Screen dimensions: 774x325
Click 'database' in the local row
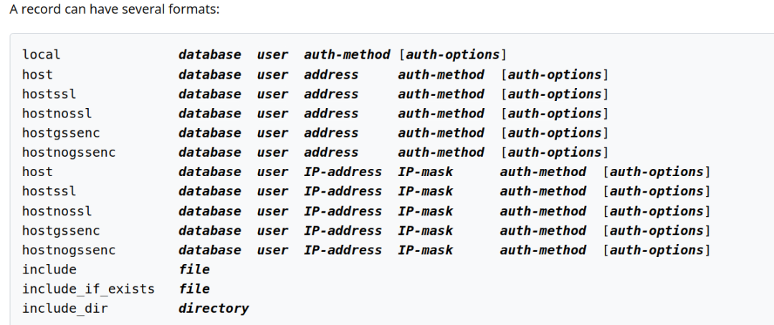[210, 54]
